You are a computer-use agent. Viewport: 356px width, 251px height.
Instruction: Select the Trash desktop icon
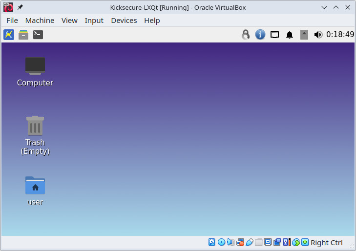(x=35, y=126)
